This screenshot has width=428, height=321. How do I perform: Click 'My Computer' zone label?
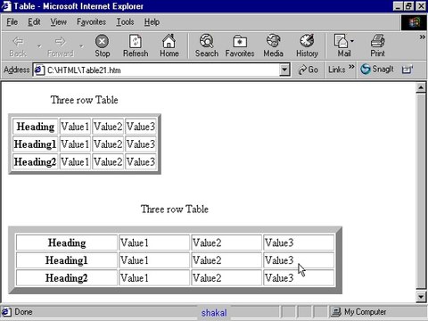click(x=365, y=312)
